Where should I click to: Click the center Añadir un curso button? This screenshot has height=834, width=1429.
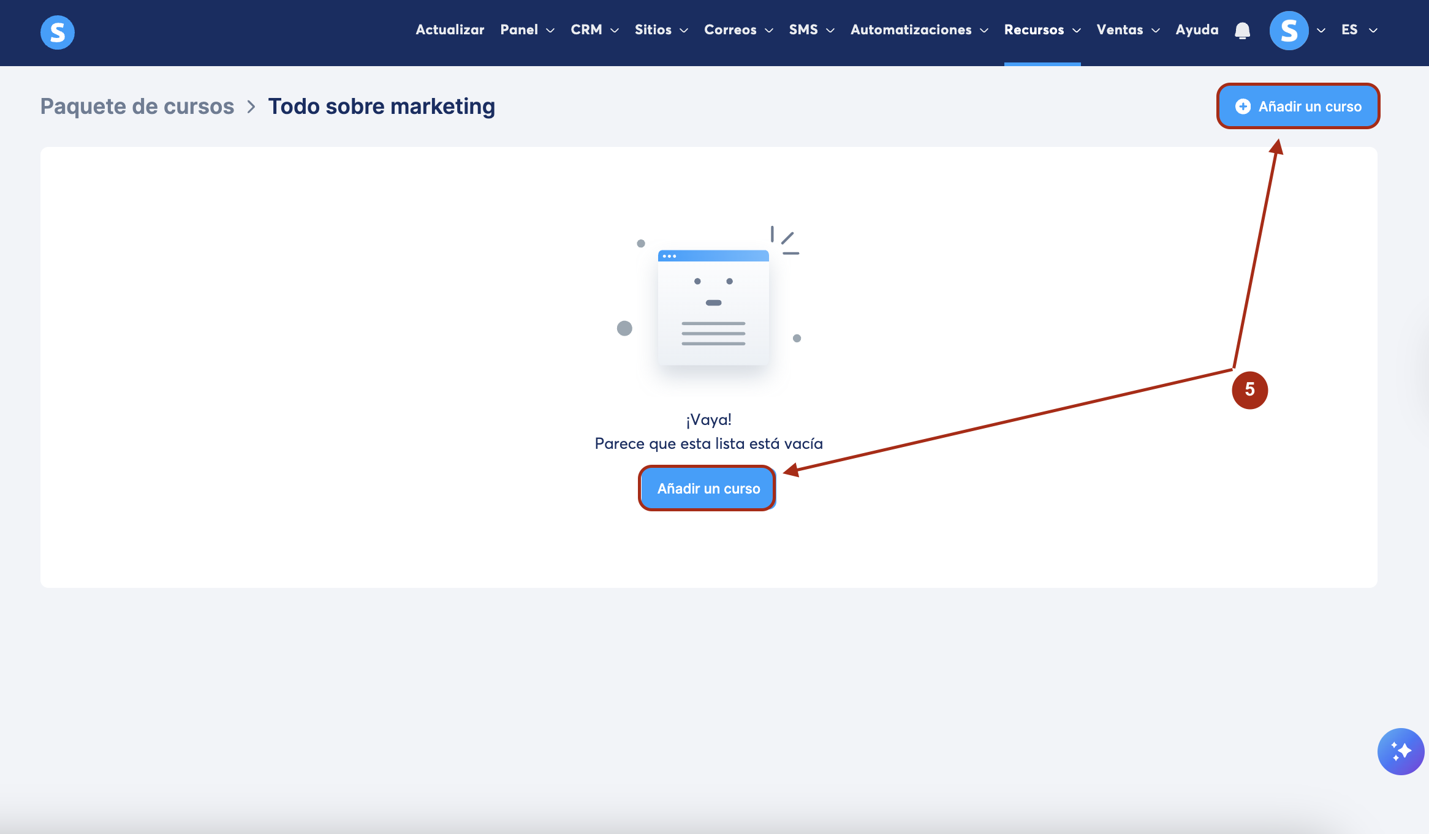point(708,489)
